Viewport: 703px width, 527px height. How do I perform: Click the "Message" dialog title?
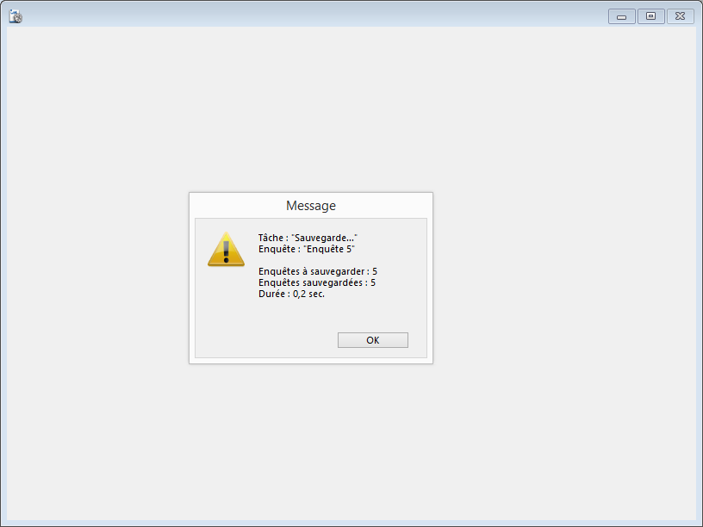click(311, 206)
